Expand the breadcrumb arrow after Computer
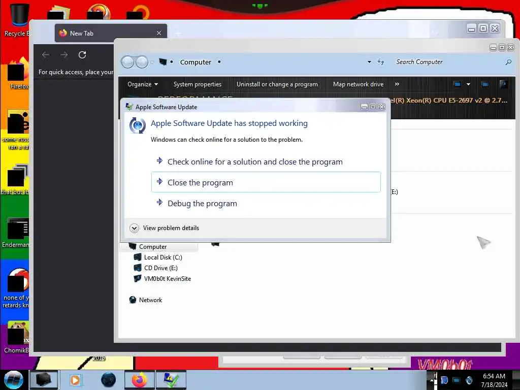 pyautogui.click(x=219, y=62)
